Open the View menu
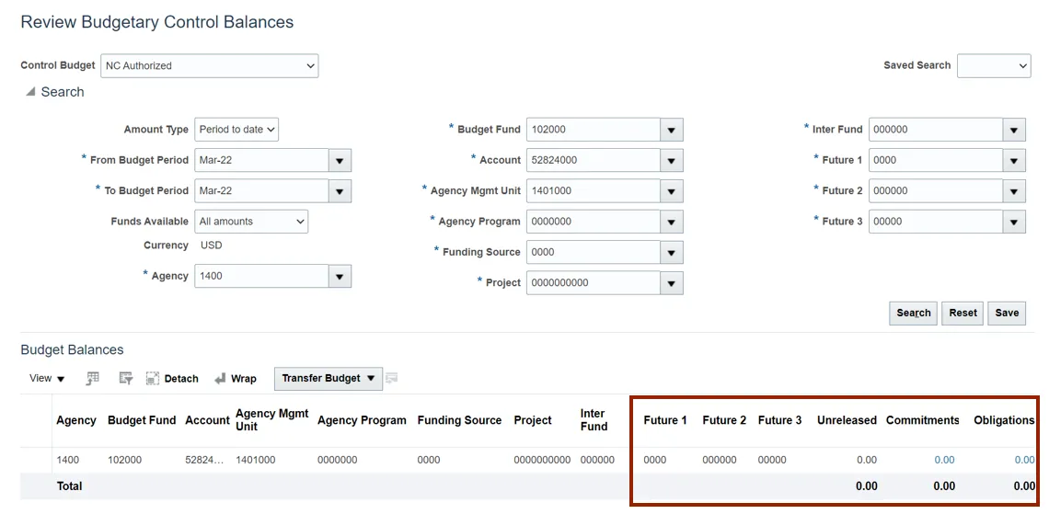Viewport: 1049px width, 514px height. (47, 378)
